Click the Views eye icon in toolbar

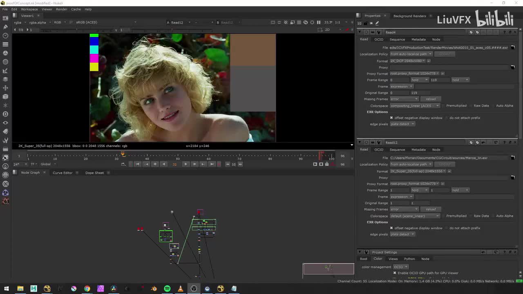click(5, 122)
